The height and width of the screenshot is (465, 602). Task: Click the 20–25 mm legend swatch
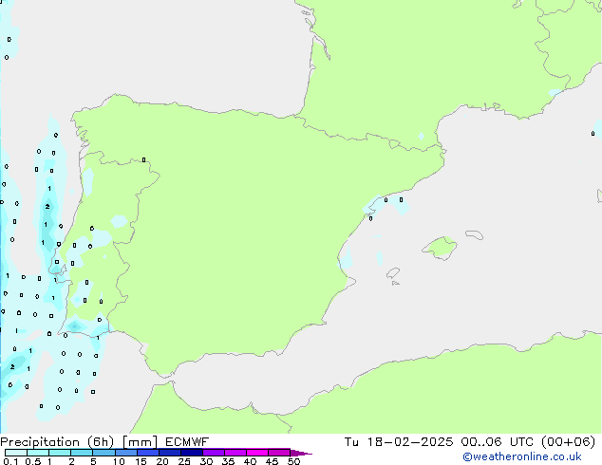point(170,453)
